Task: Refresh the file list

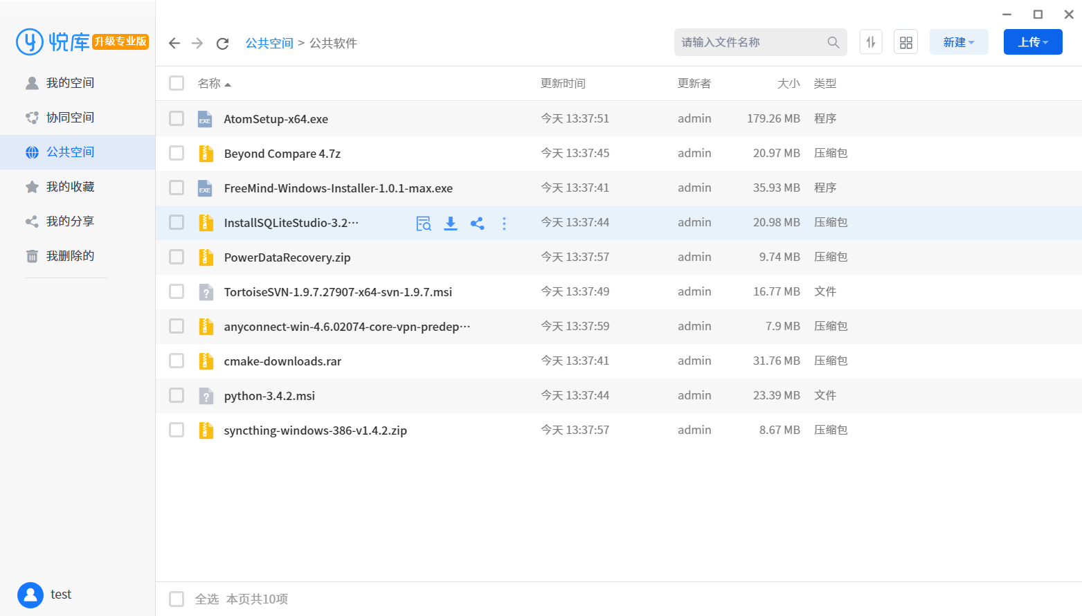Action: click(222, 44)
